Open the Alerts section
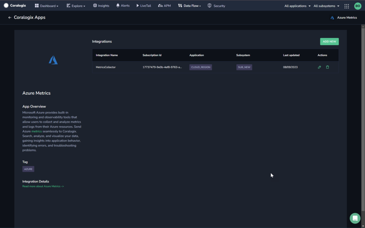The height and width of the screenshot is (228, 365). 123,6
